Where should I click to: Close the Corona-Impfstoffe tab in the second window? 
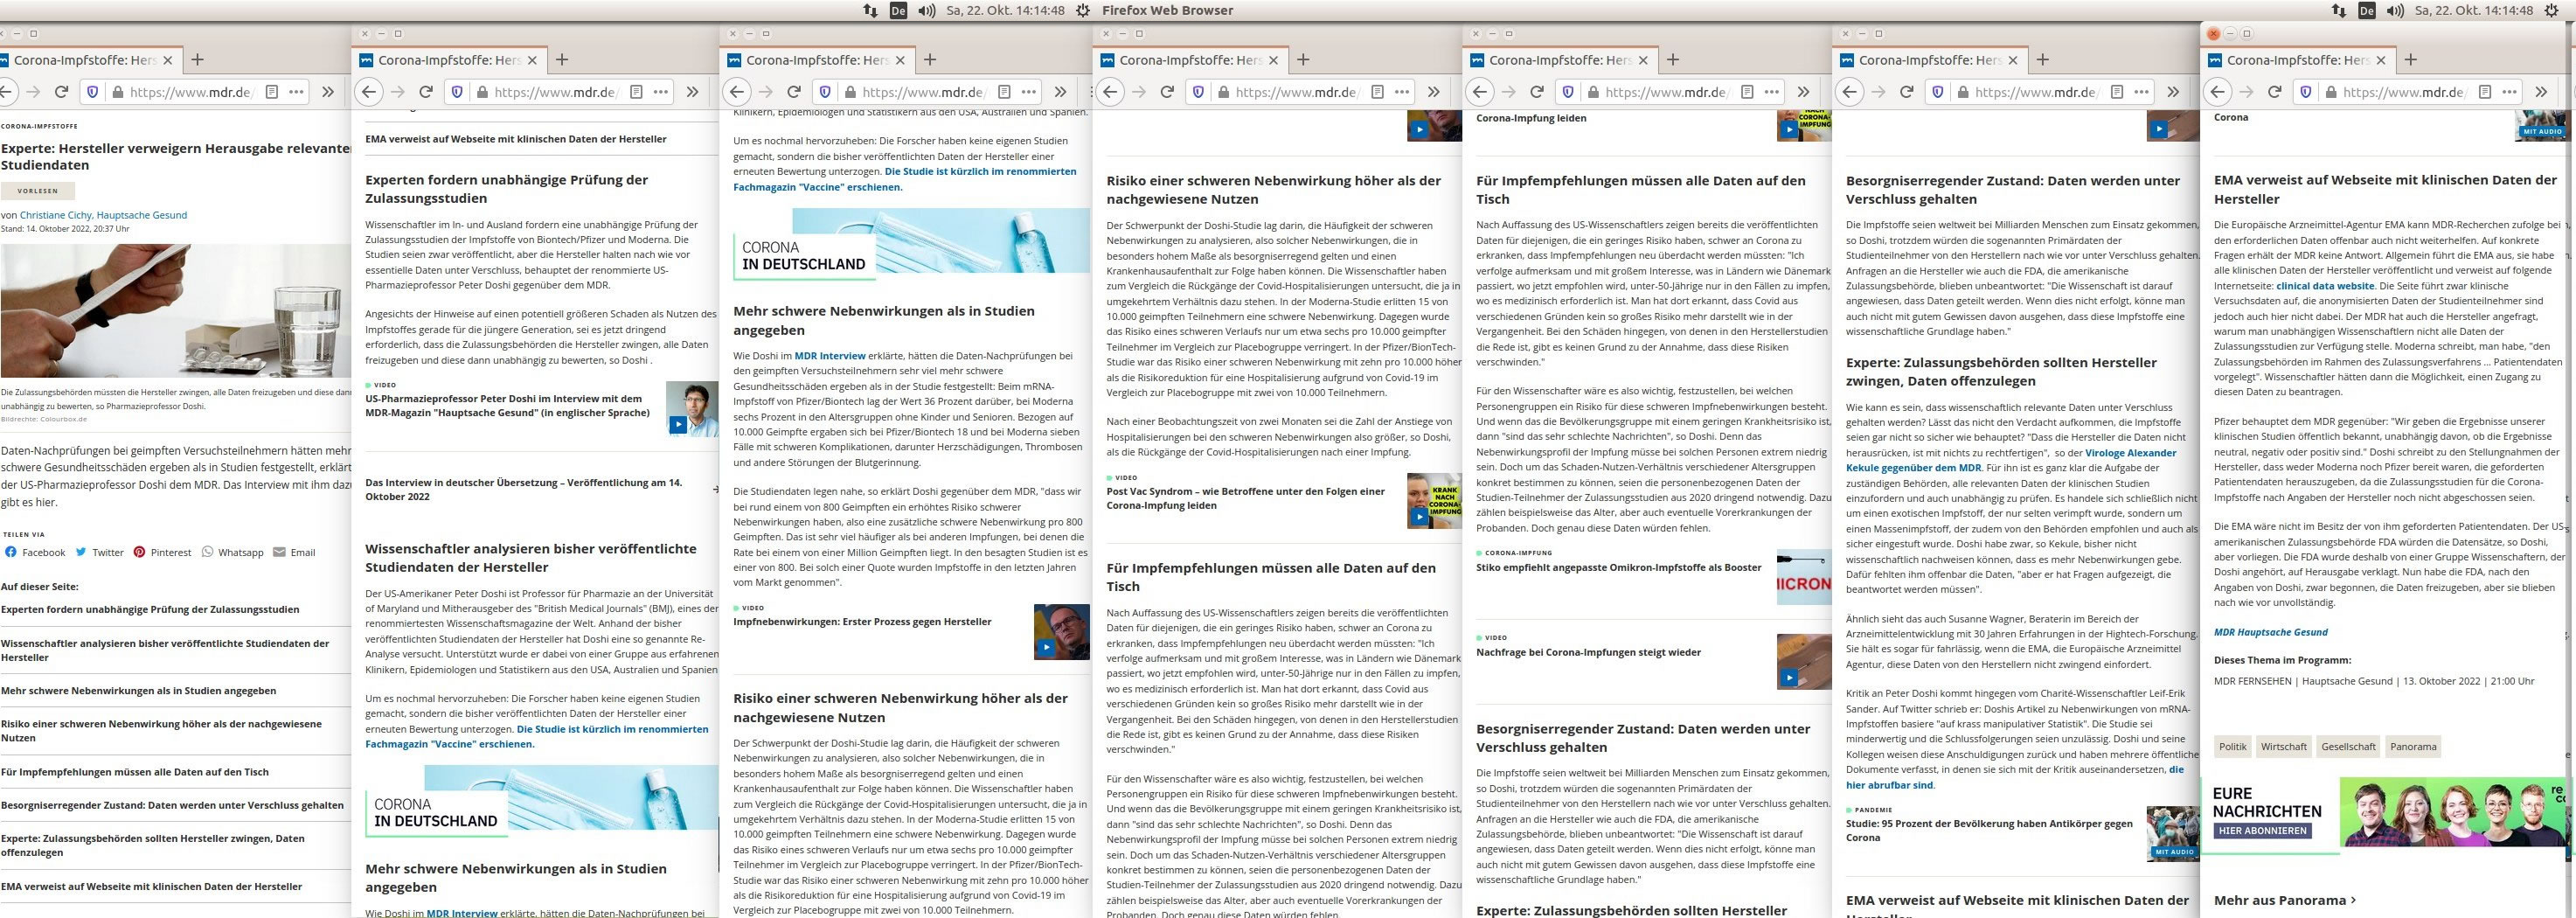(x=533, y=60)
